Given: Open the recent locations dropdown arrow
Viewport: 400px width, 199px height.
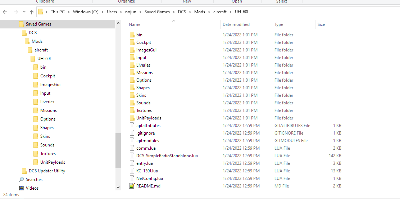Looking at the screenshot, I should (24, 12).
